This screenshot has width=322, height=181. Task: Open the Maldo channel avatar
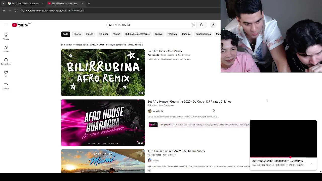point(149,160)
